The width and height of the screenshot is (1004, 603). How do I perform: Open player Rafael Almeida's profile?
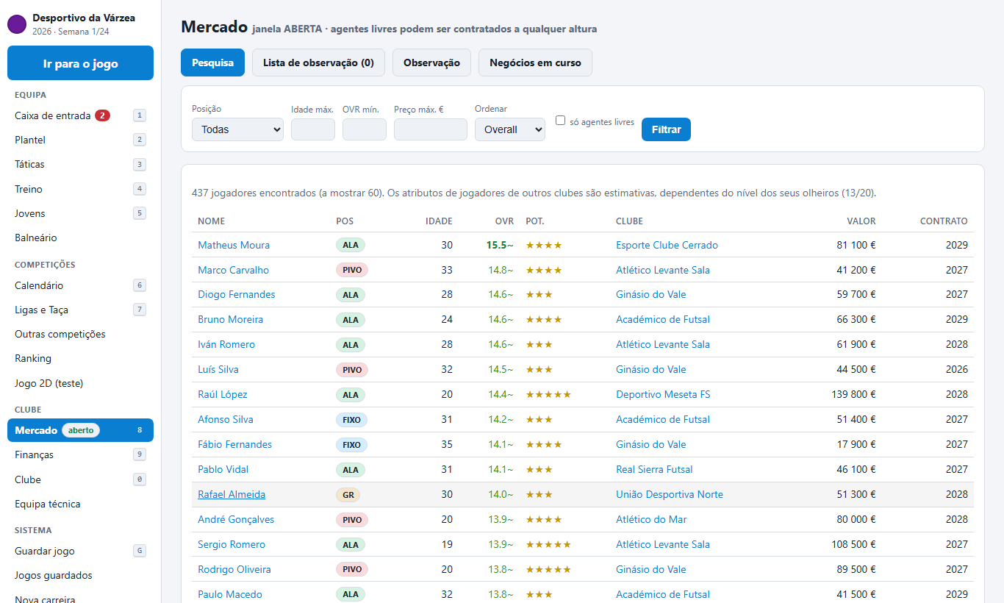(232, 494)
